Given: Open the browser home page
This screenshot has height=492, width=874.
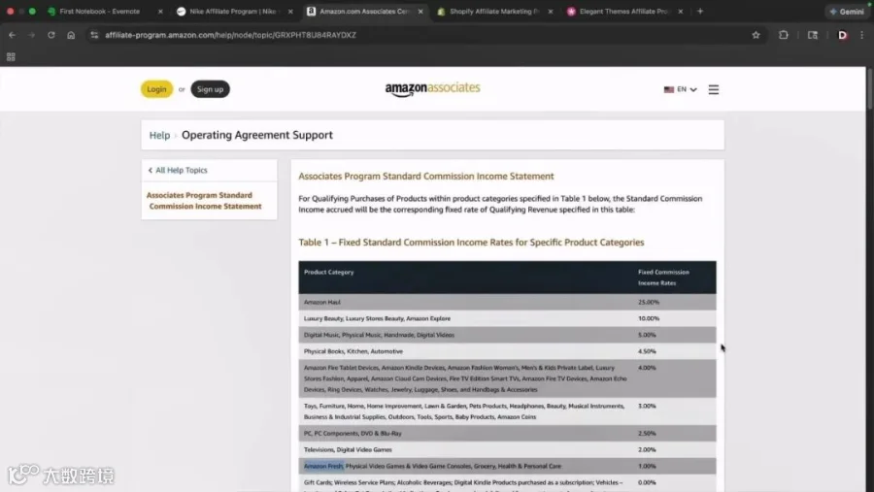Looking at the screenshot, I should (x=71, y=35).
